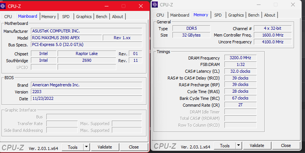Click the empty LPCIO vendor field
The width and height of the screenshot is (305, 153).
coord(44,67)
